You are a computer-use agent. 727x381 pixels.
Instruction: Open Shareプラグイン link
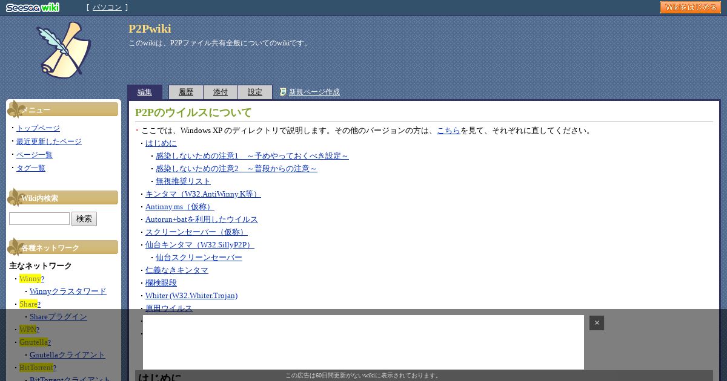pos(58,317)
